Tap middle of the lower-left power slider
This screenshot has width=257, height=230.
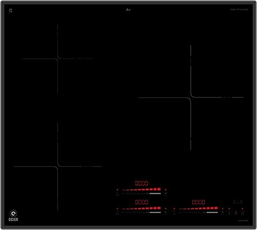coord(141,212)
